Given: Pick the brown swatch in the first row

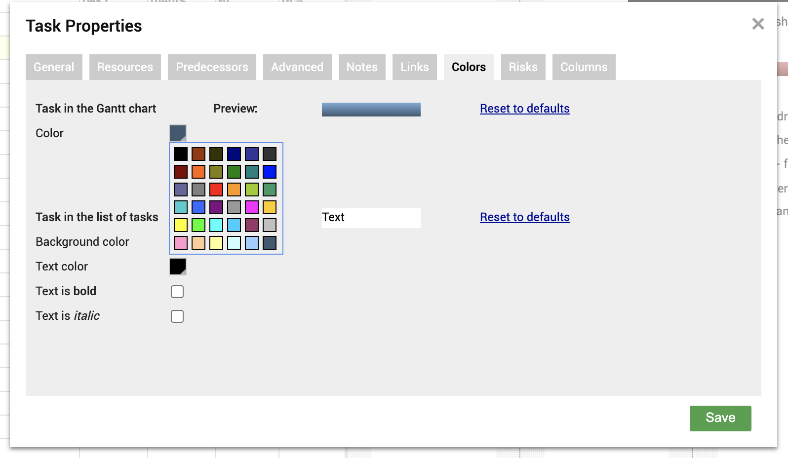Looking at the screenshot, I should pos(198,154).
